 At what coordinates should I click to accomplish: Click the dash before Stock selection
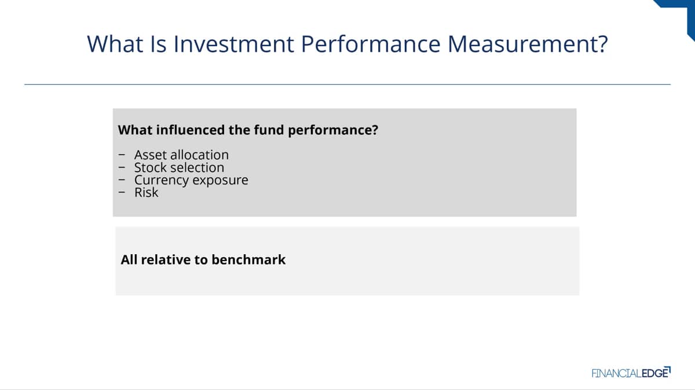click(121, 168)
